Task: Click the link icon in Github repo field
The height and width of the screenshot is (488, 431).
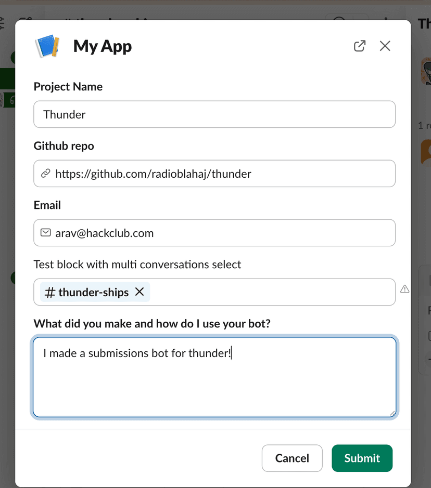Action: point(46,174)
